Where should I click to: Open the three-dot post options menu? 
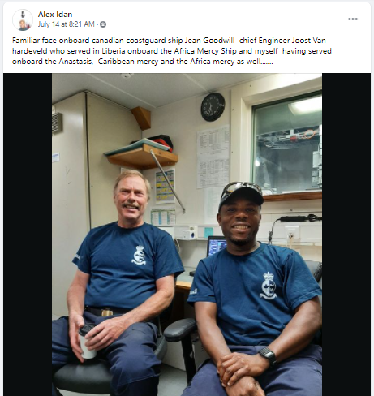353,19
